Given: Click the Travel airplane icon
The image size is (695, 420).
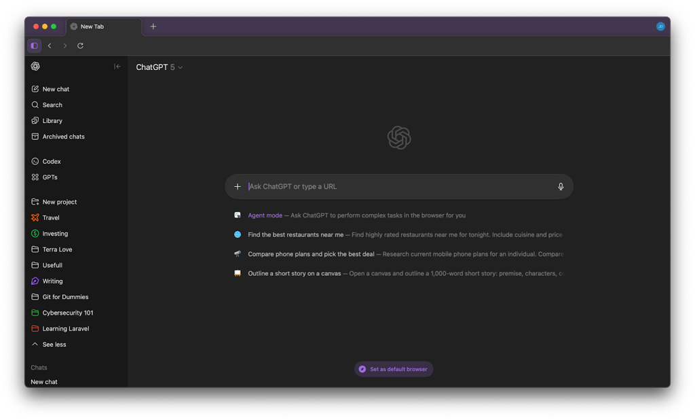Looking at the screenshot, I should tap(35, 217).
